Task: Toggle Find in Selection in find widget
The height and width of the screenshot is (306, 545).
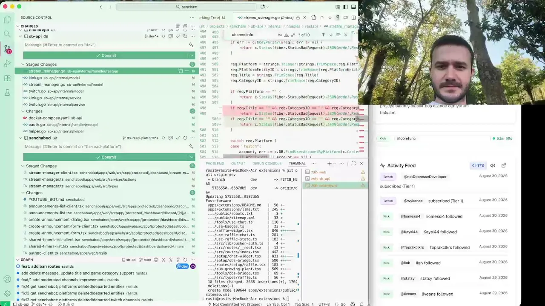Action: (338, 35)
